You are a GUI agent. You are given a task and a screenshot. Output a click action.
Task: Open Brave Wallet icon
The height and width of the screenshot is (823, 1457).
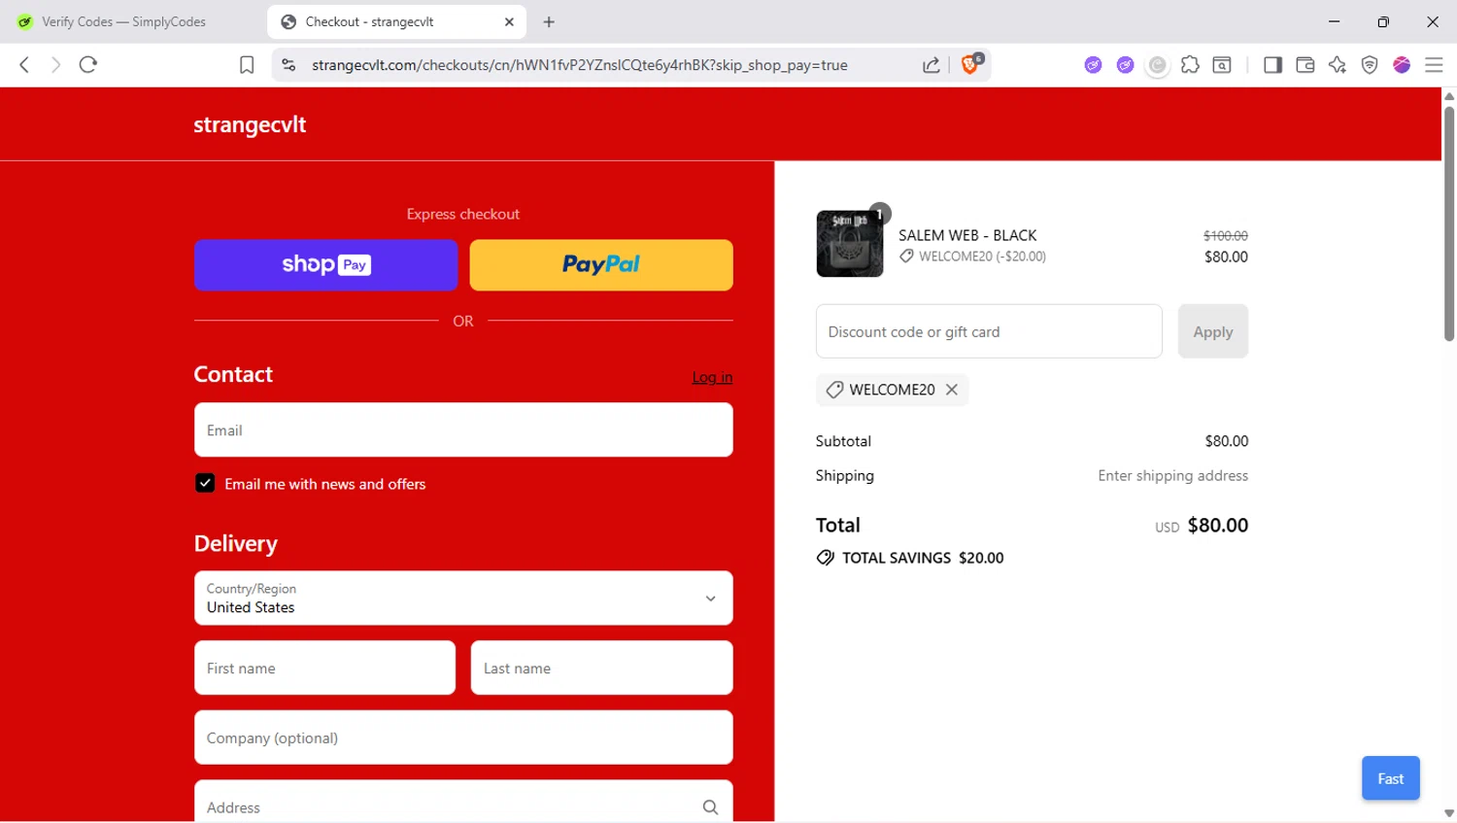[1305, 65]
